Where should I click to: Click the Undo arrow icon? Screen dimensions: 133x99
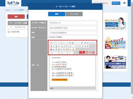click(76, 43)
